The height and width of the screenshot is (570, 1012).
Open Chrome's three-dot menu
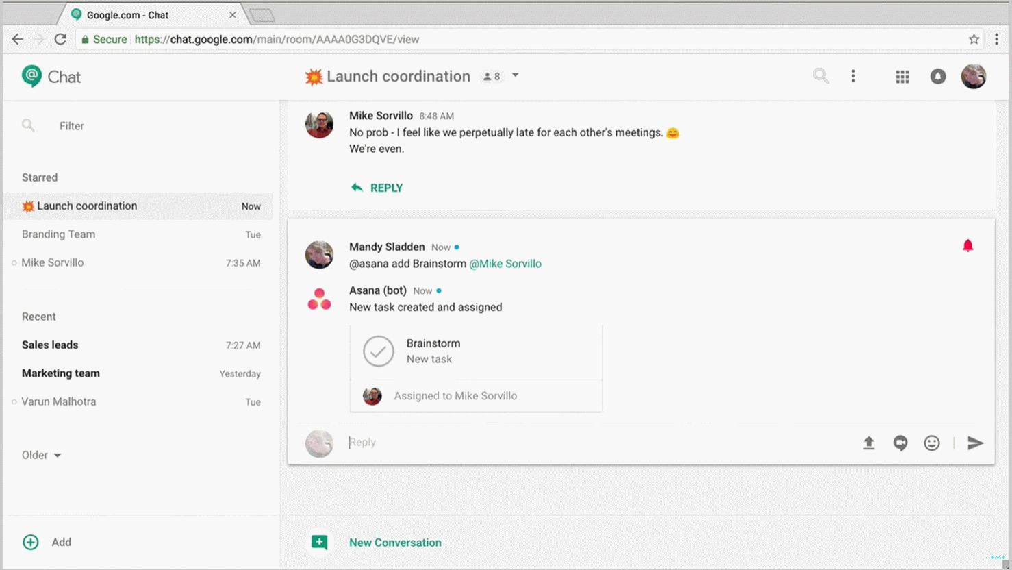(996, 39)
